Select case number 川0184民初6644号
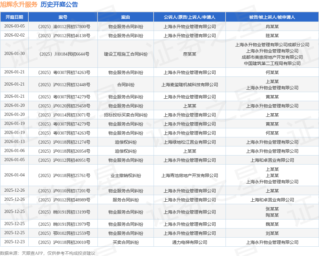This screenshot has width=319, height=256. point(64,54)
